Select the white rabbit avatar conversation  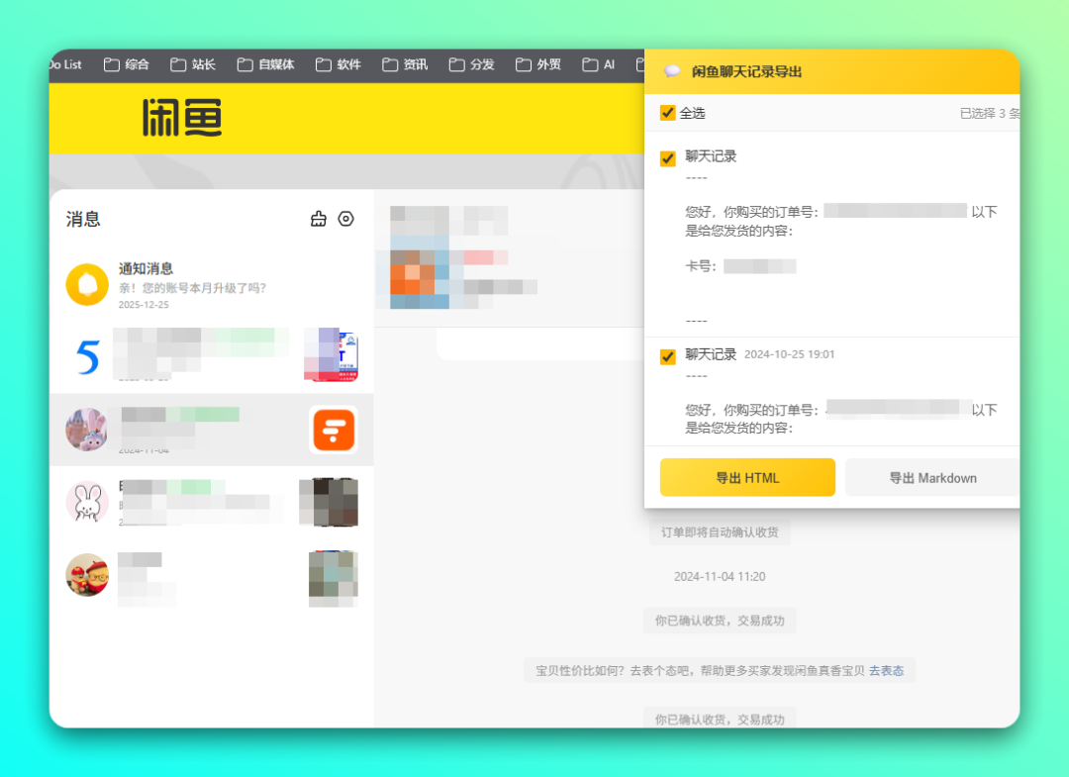click(87, 502)
